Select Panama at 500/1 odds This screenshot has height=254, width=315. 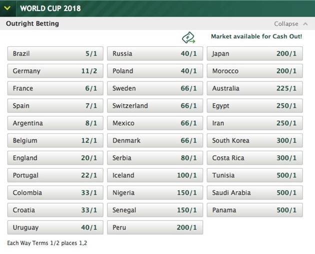click(x=254, y=210)
